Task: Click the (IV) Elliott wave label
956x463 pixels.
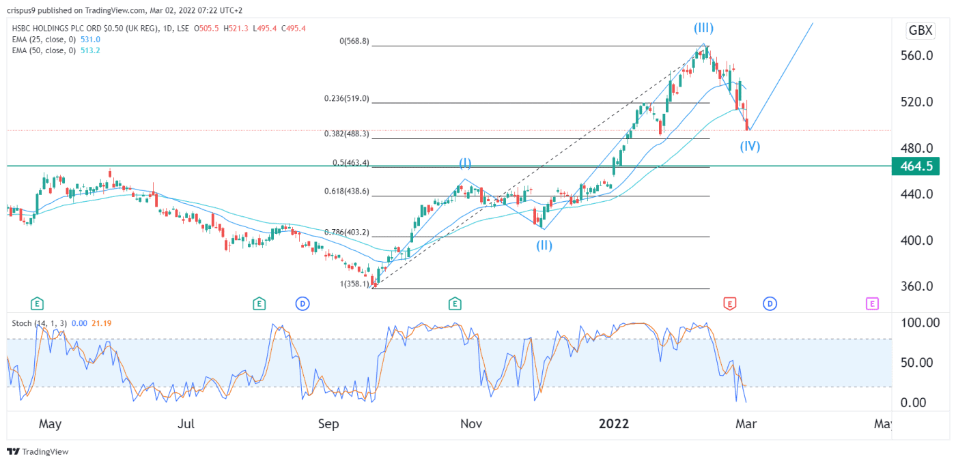Action: 750,146
